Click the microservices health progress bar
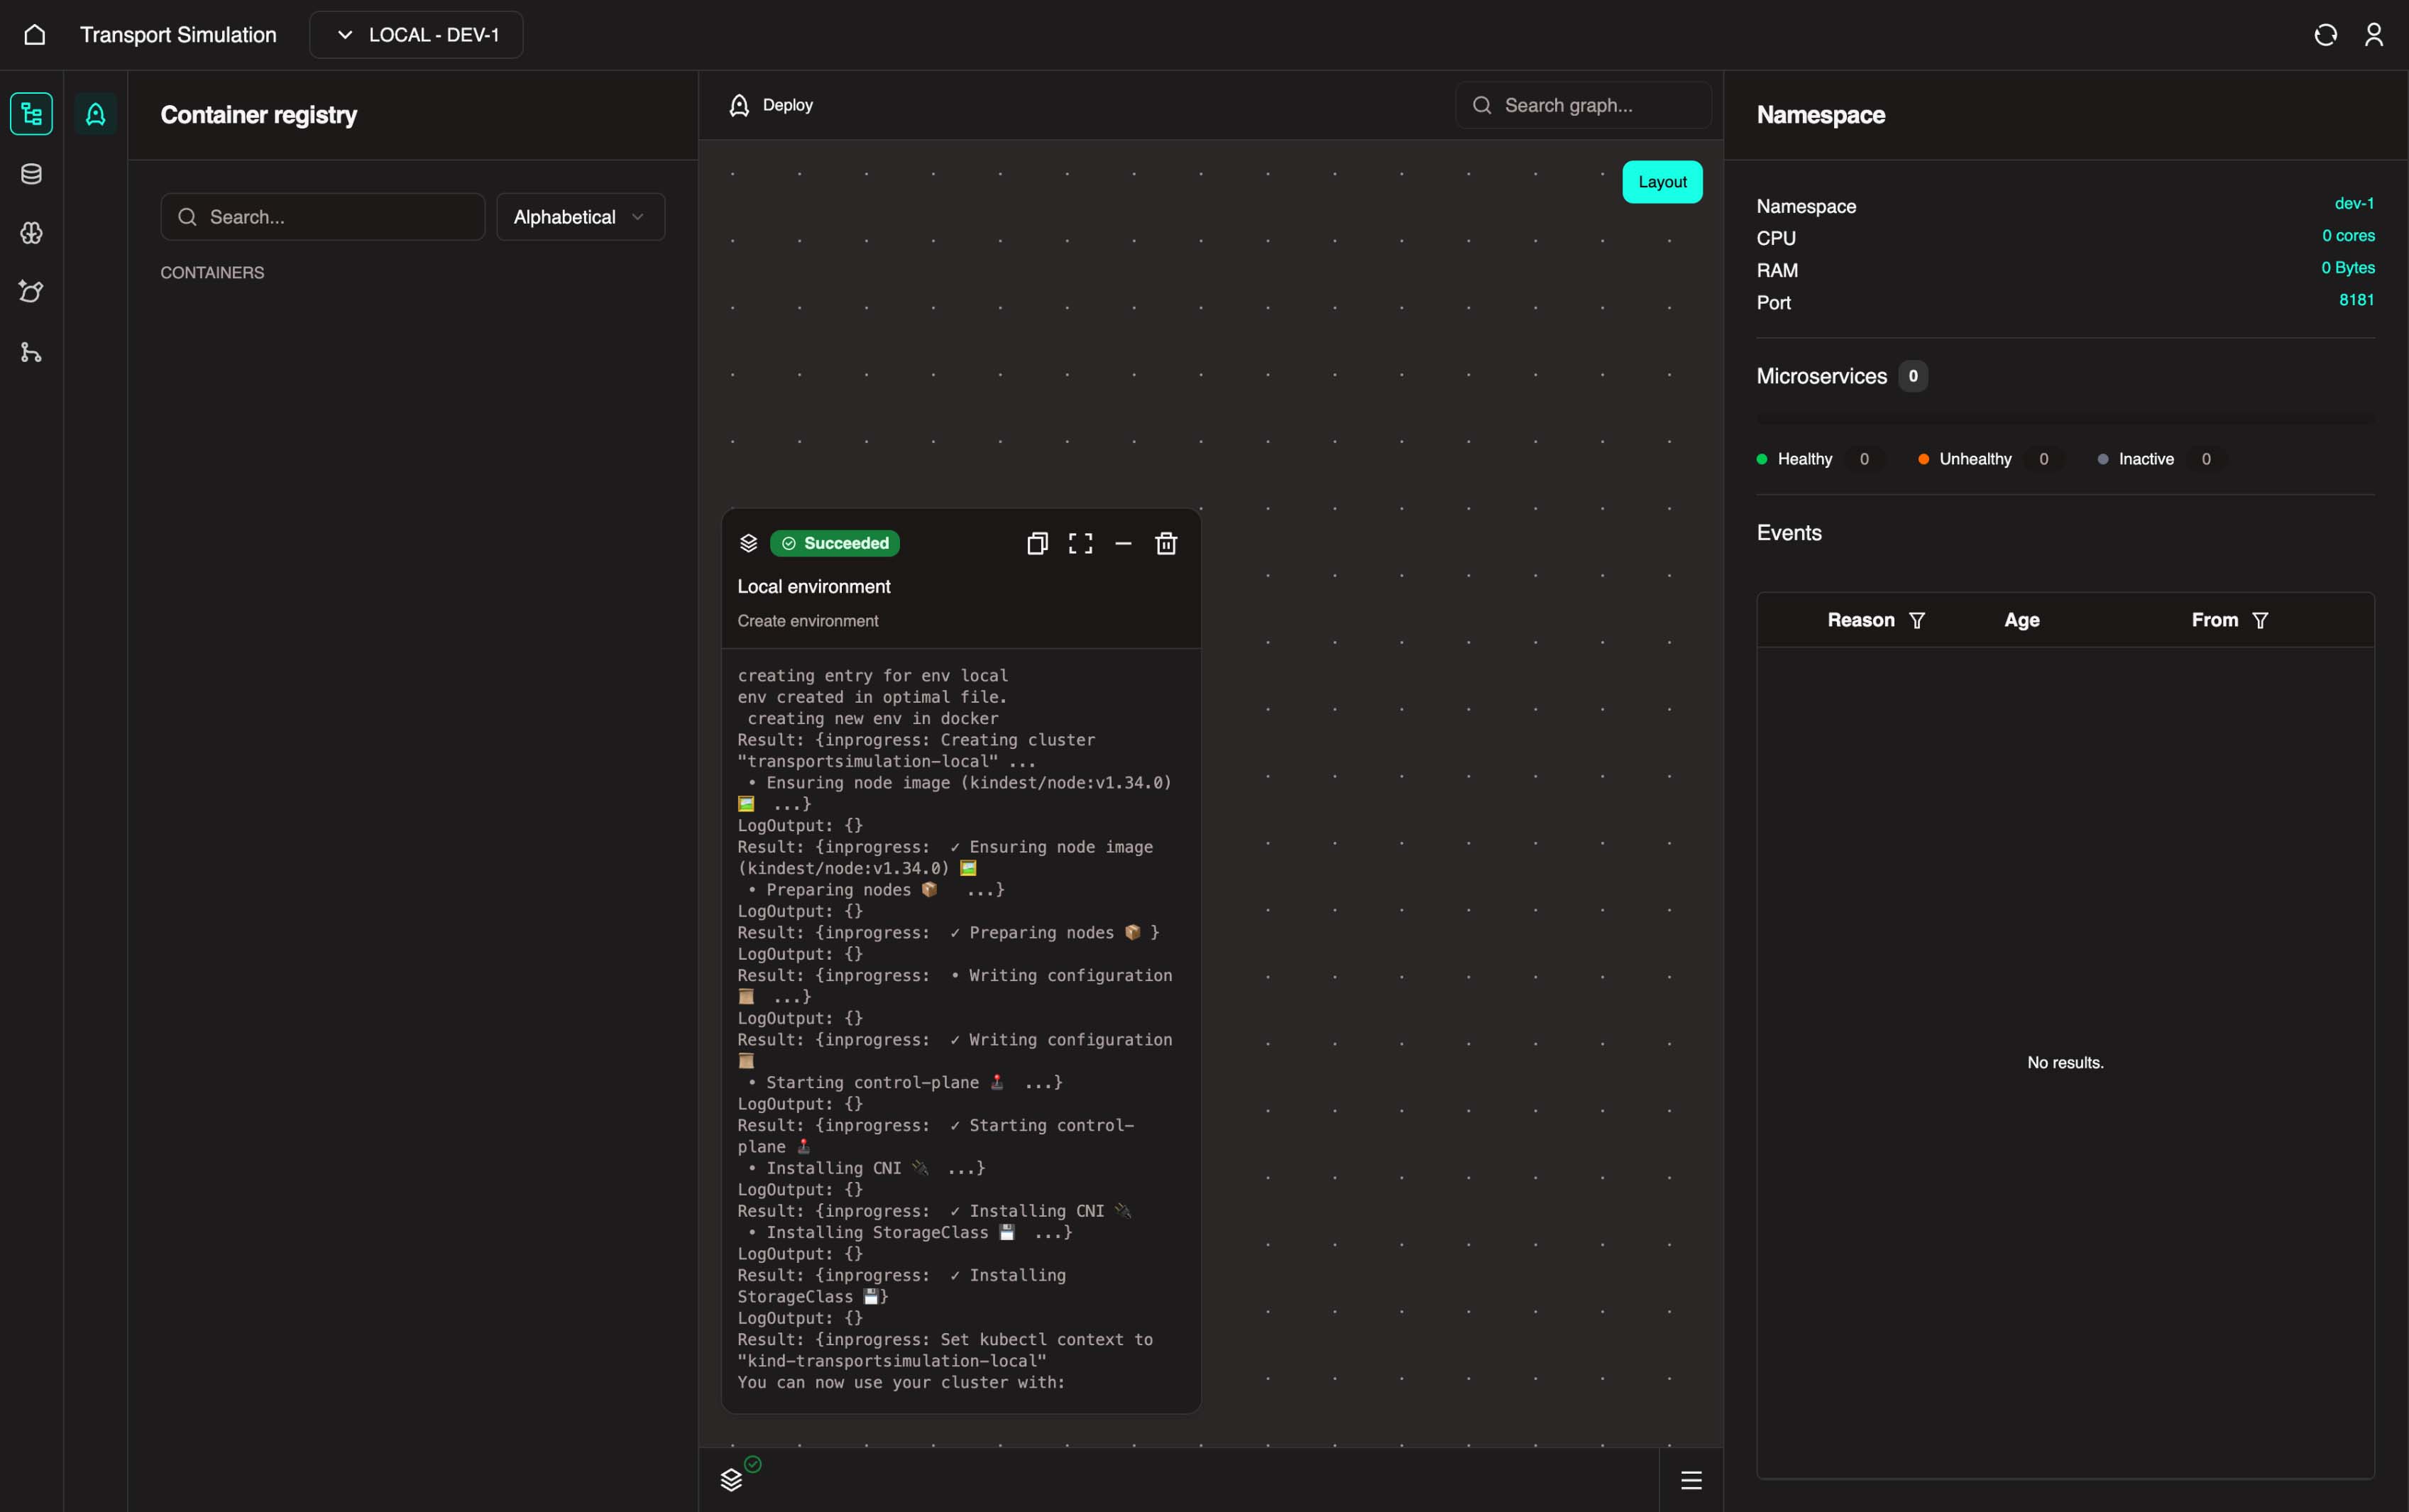 click(x=2065, y=418)
